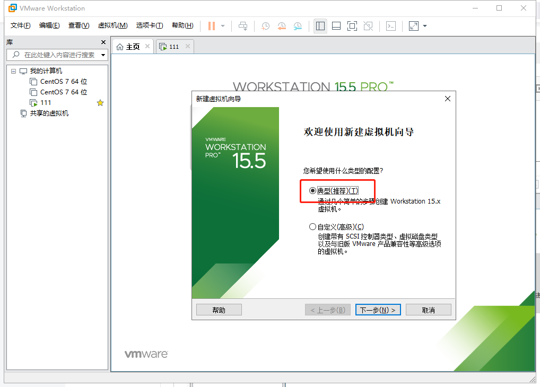Open the 编辑(E) menu

(49, 25)
